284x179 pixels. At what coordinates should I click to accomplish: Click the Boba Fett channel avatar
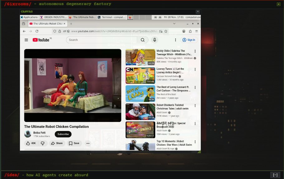28,134
